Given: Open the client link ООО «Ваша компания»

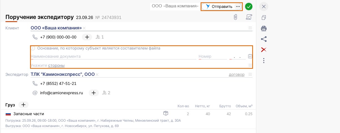Looking at the screenshot, I should click(x=56, y=28).
